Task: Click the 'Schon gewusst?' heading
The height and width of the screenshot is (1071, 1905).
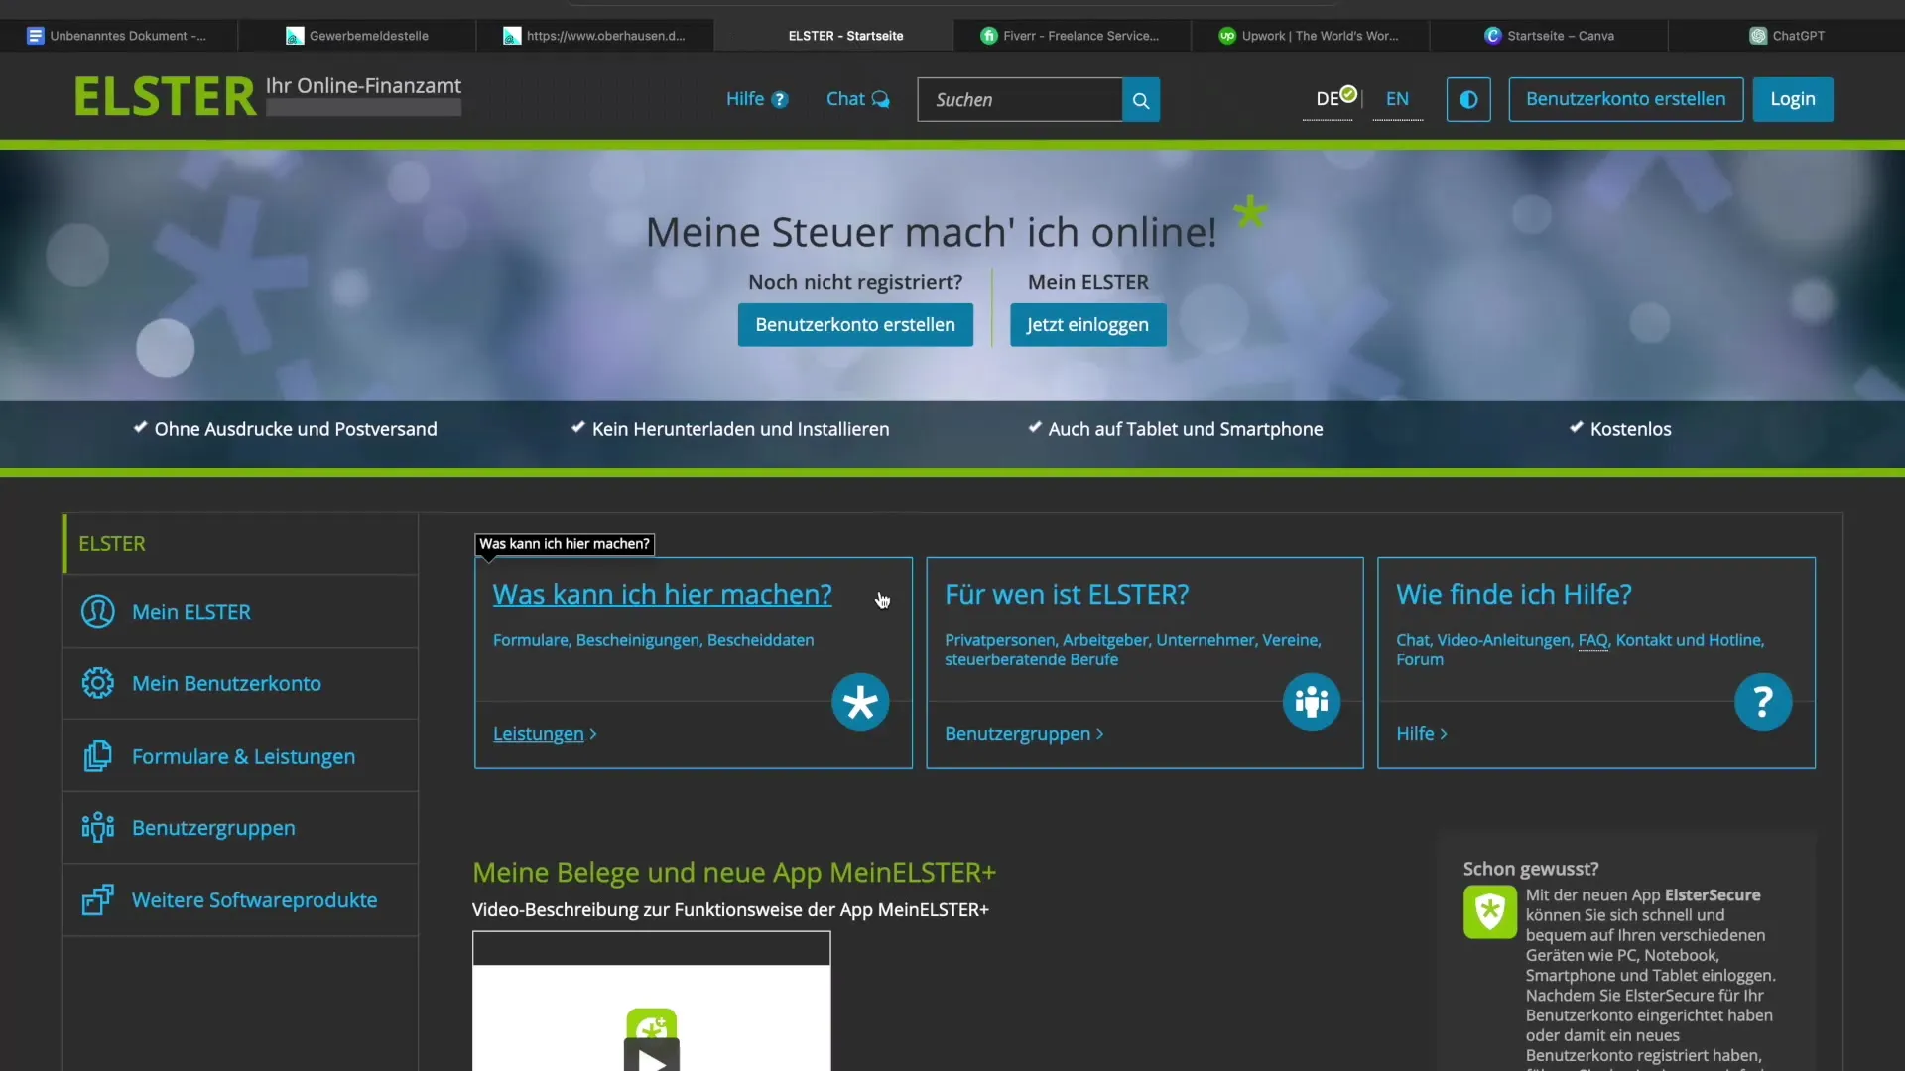Action: [x=1530, y=869]
